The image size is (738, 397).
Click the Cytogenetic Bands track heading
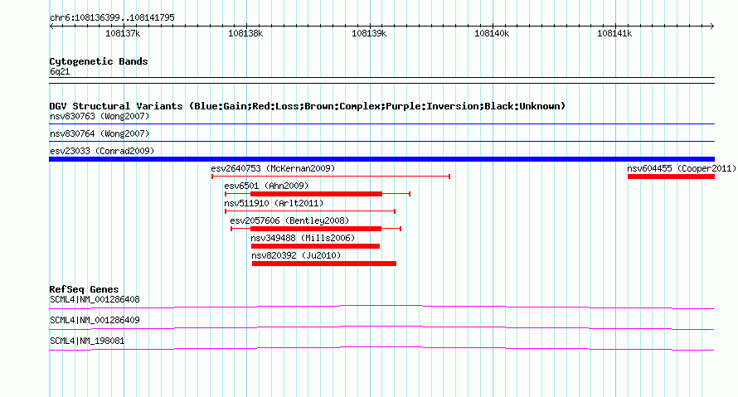tap(99, 61)
